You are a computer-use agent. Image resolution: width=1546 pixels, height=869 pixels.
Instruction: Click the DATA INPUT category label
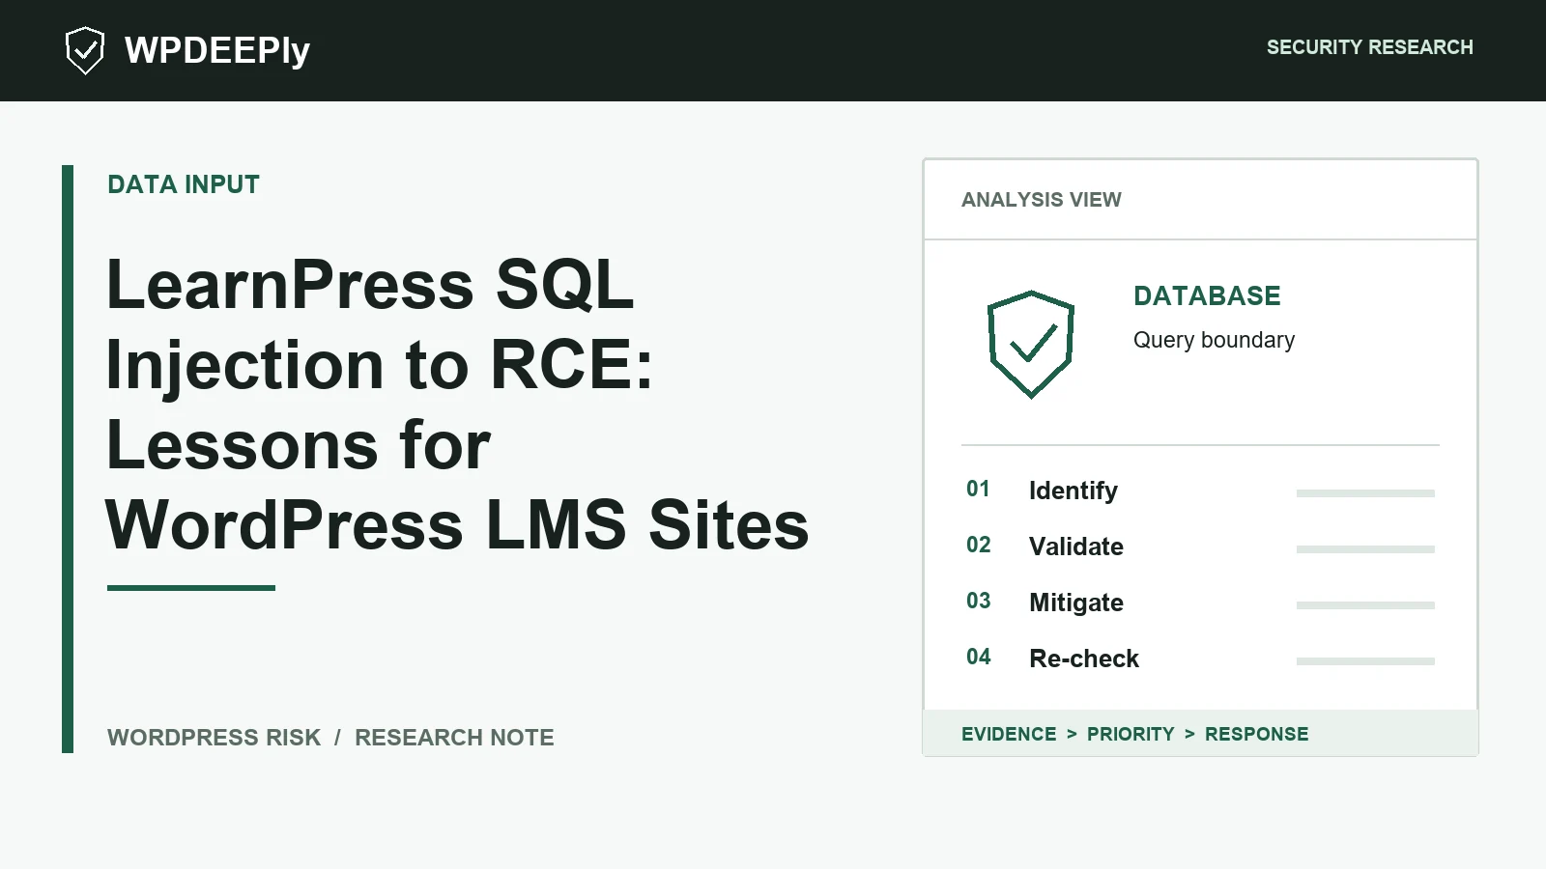tap(184, 184)
